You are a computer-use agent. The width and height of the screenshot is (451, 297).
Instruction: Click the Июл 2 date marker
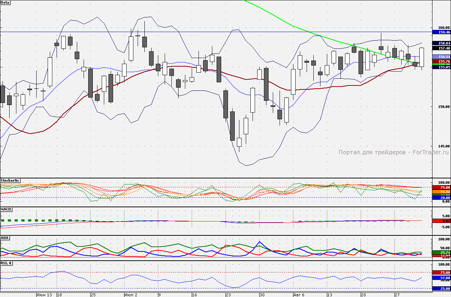(x=131, y=295)
